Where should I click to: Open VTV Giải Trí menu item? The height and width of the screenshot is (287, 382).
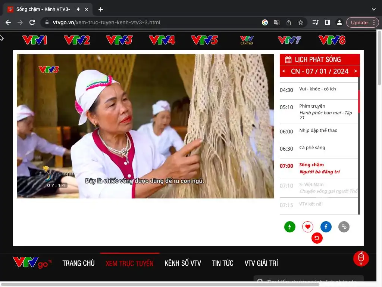pyautogui.click(x=261, y=263)
